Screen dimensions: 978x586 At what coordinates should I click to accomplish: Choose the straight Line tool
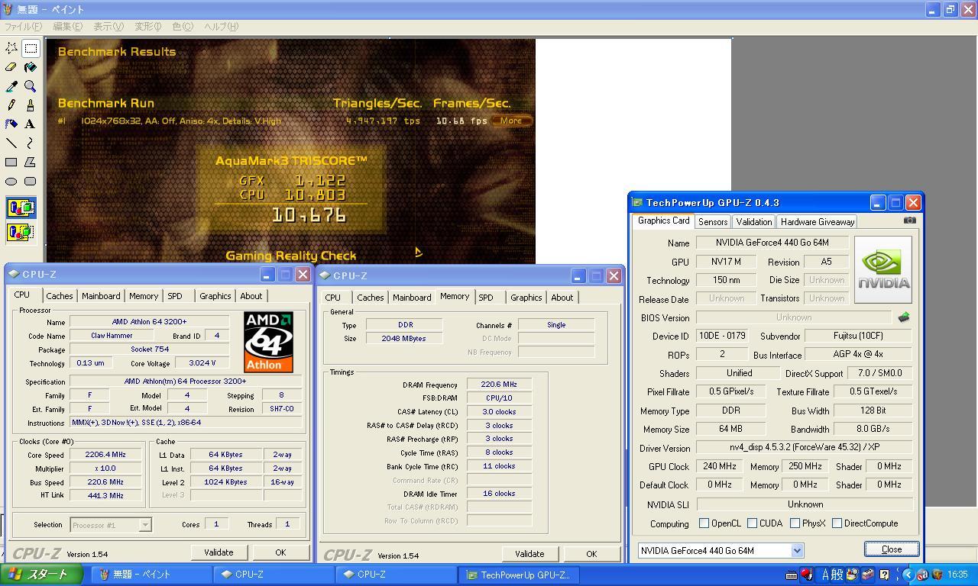tap(11, 143)
